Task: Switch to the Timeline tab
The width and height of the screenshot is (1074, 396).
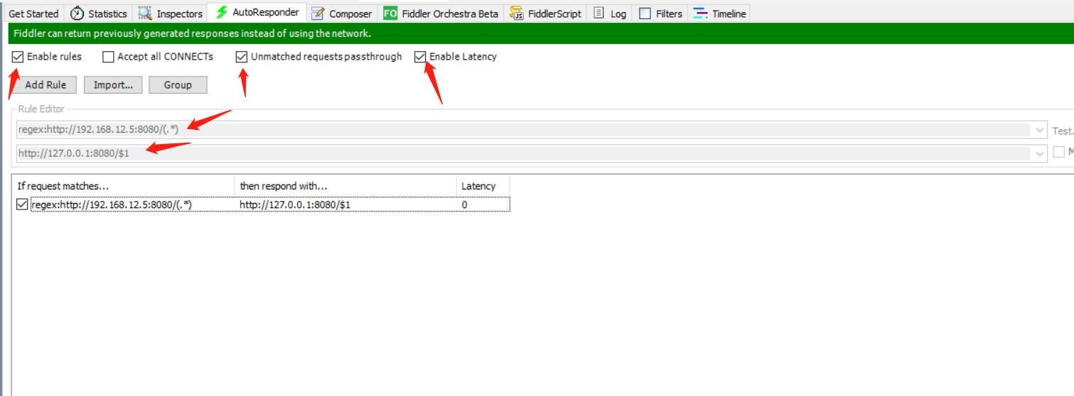Action: (719, 13)
